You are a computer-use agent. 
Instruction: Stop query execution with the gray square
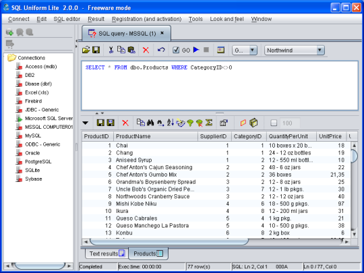[206, 50]
